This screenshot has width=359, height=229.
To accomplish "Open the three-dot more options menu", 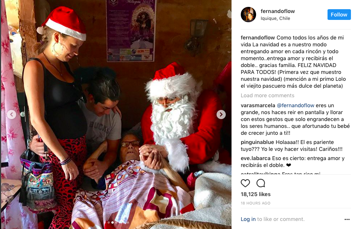I will 347,219.
